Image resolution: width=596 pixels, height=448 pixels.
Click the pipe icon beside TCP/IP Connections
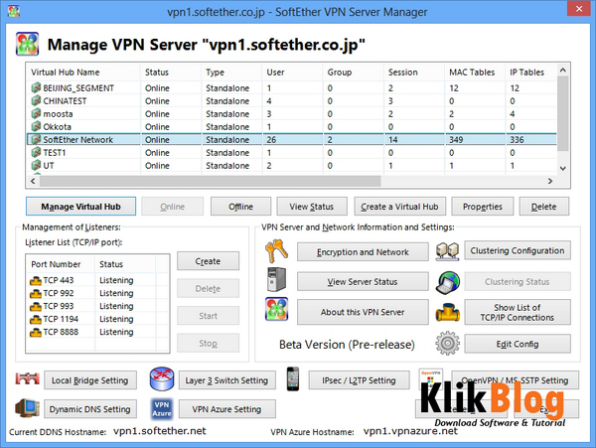tap(447, 312)
